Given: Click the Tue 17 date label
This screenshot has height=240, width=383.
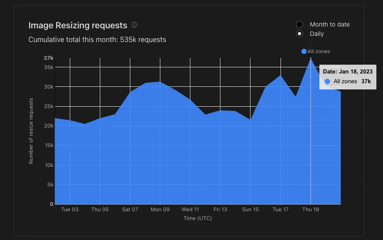Looking at the screenshot, I should pyautogui.click(x=281, y=209).
